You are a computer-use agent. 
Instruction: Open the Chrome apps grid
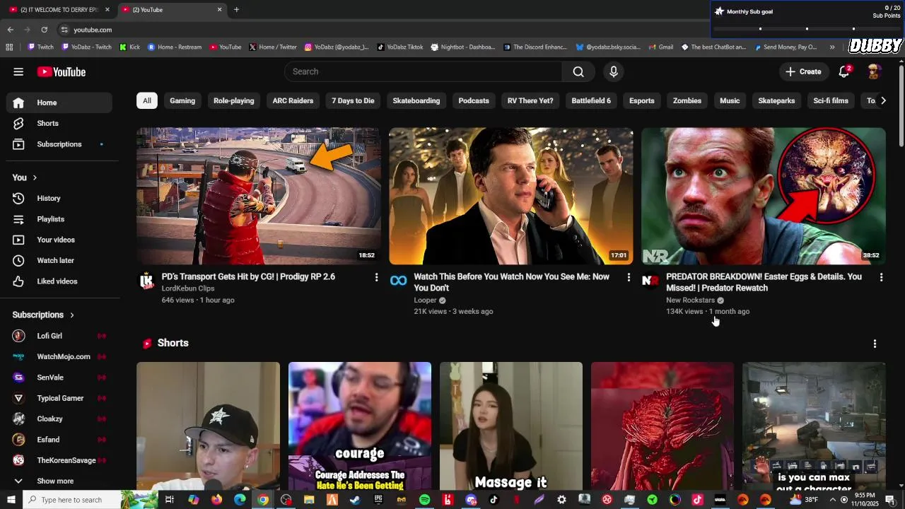[x=9, y=47]
